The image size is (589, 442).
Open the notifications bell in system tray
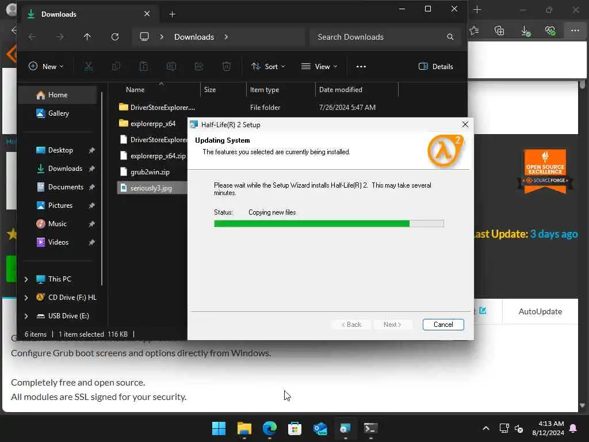[x=573, y=428]
